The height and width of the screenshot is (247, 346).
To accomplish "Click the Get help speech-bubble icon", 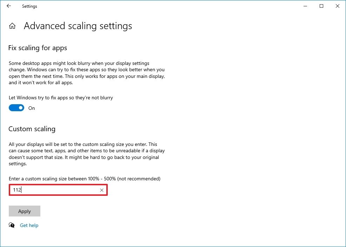I will pyautogui.click(x=12, y=225).
